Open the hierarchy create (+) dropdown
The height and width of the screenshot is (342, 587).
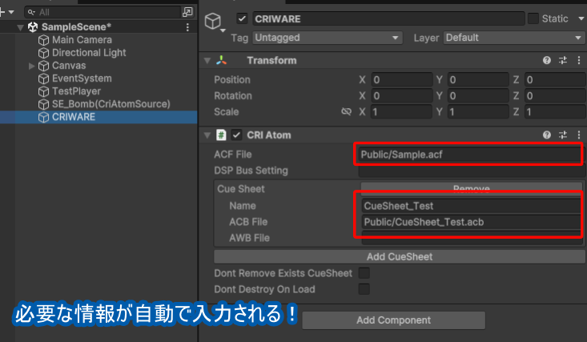(x=7, y=12)
